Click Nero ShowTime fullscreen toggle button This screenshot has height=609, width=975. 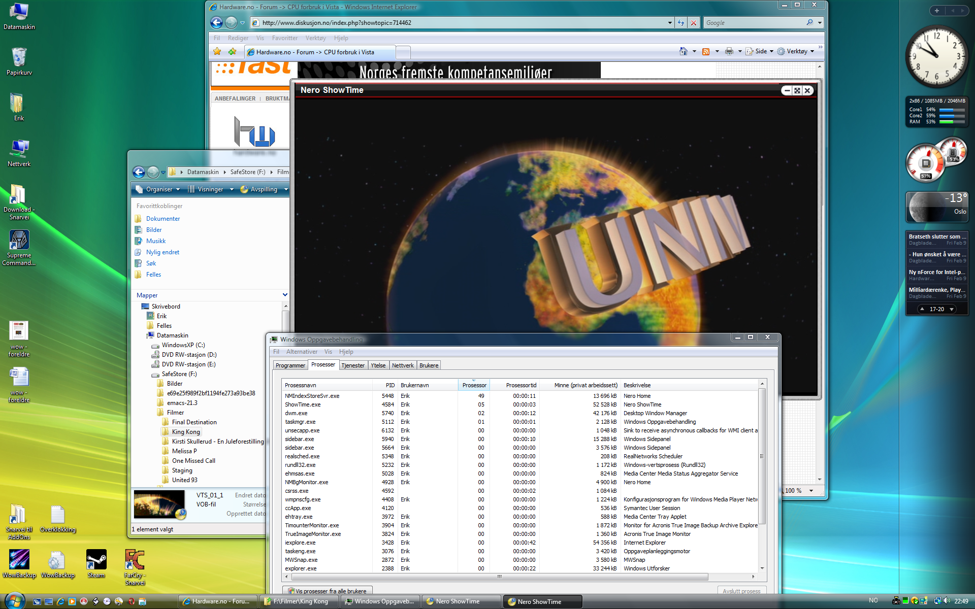pos(797,90)
